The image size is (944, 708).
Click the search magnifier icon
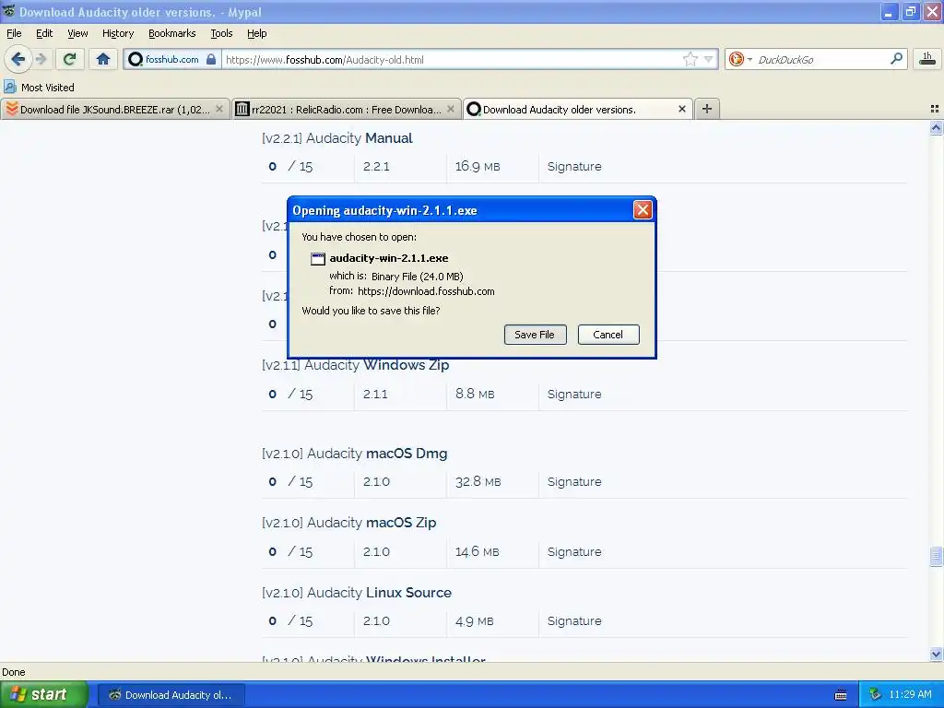tap(896, 59)
